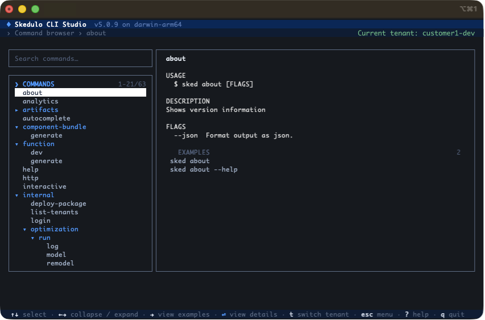Select the 'internal' group label
The height and width of the screenshot is (320, 485).
[x=38, y=195]
